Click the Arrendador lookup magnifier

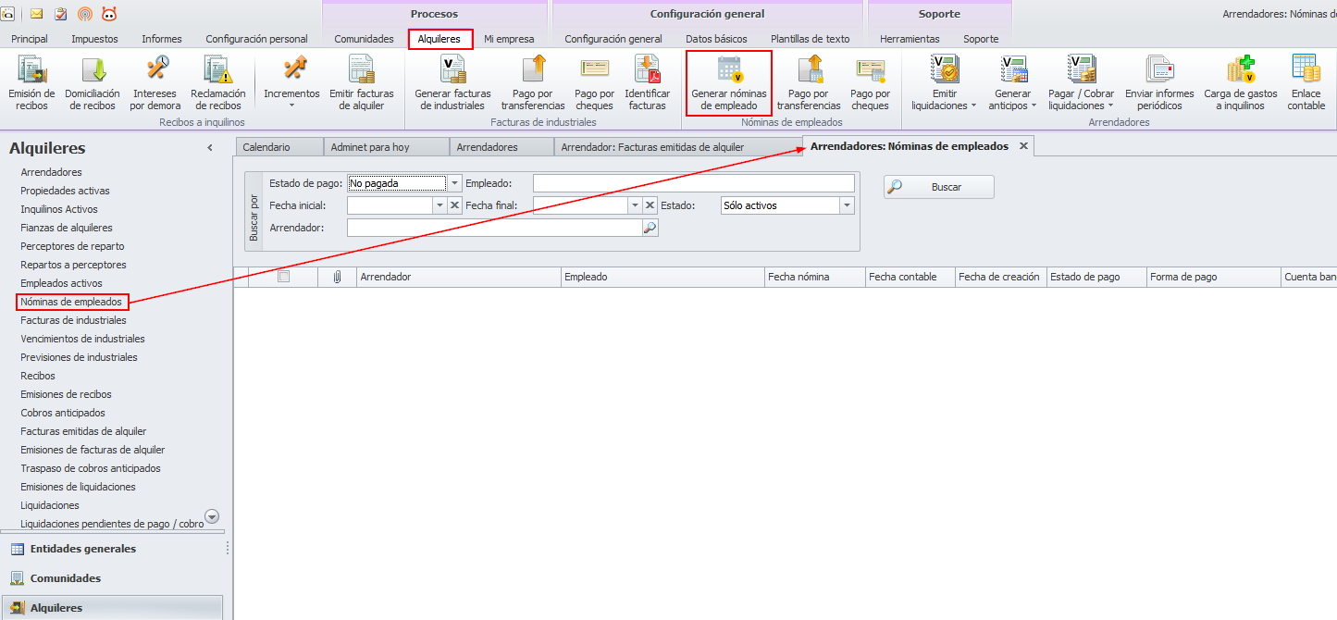pyautogui.click(x=650, y=228)
